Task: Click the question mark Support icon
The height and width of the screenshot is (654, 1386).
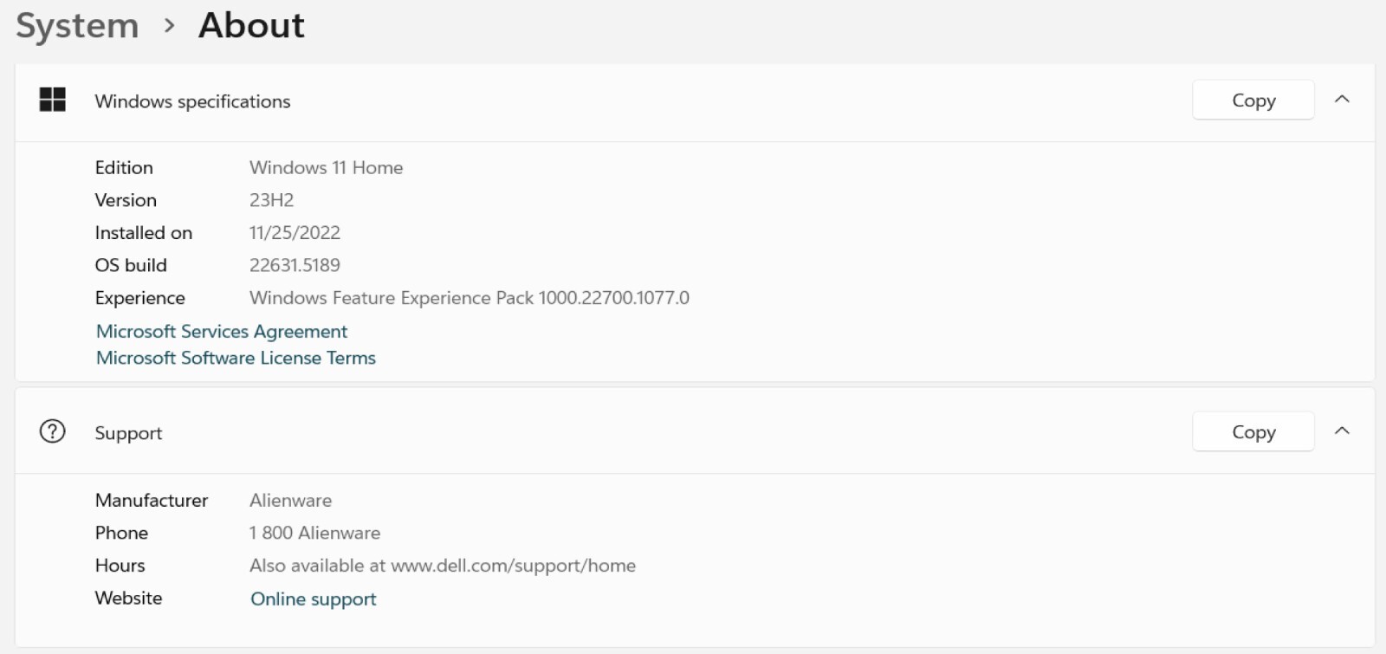Action: click(x=53, y=431)
